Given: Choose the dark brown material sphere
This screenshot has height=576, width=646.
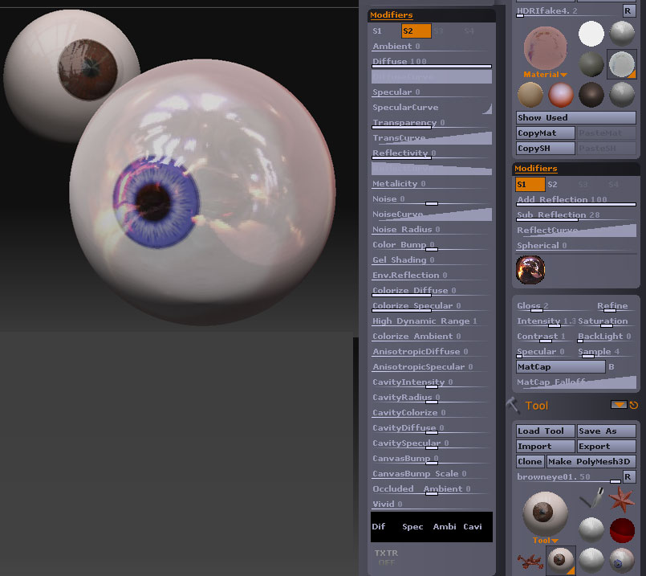Looking at the screenshot, I should 591,95.
